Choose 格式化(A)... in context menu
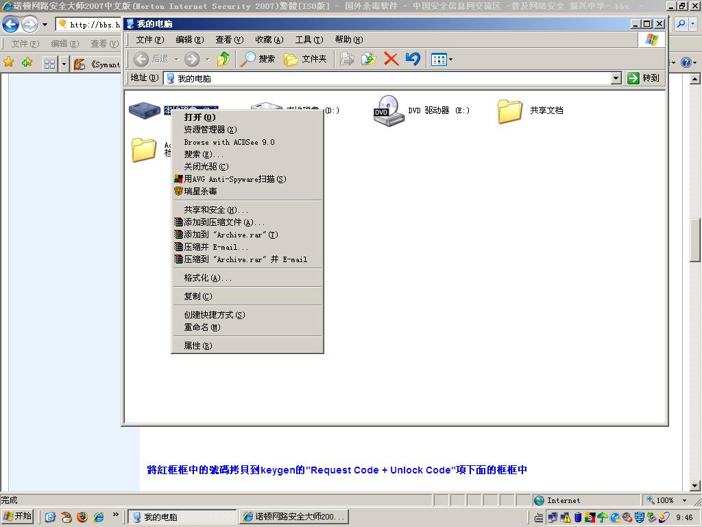Image resolution: width=702 pixels, height=527 pixels. pos(247,278)
